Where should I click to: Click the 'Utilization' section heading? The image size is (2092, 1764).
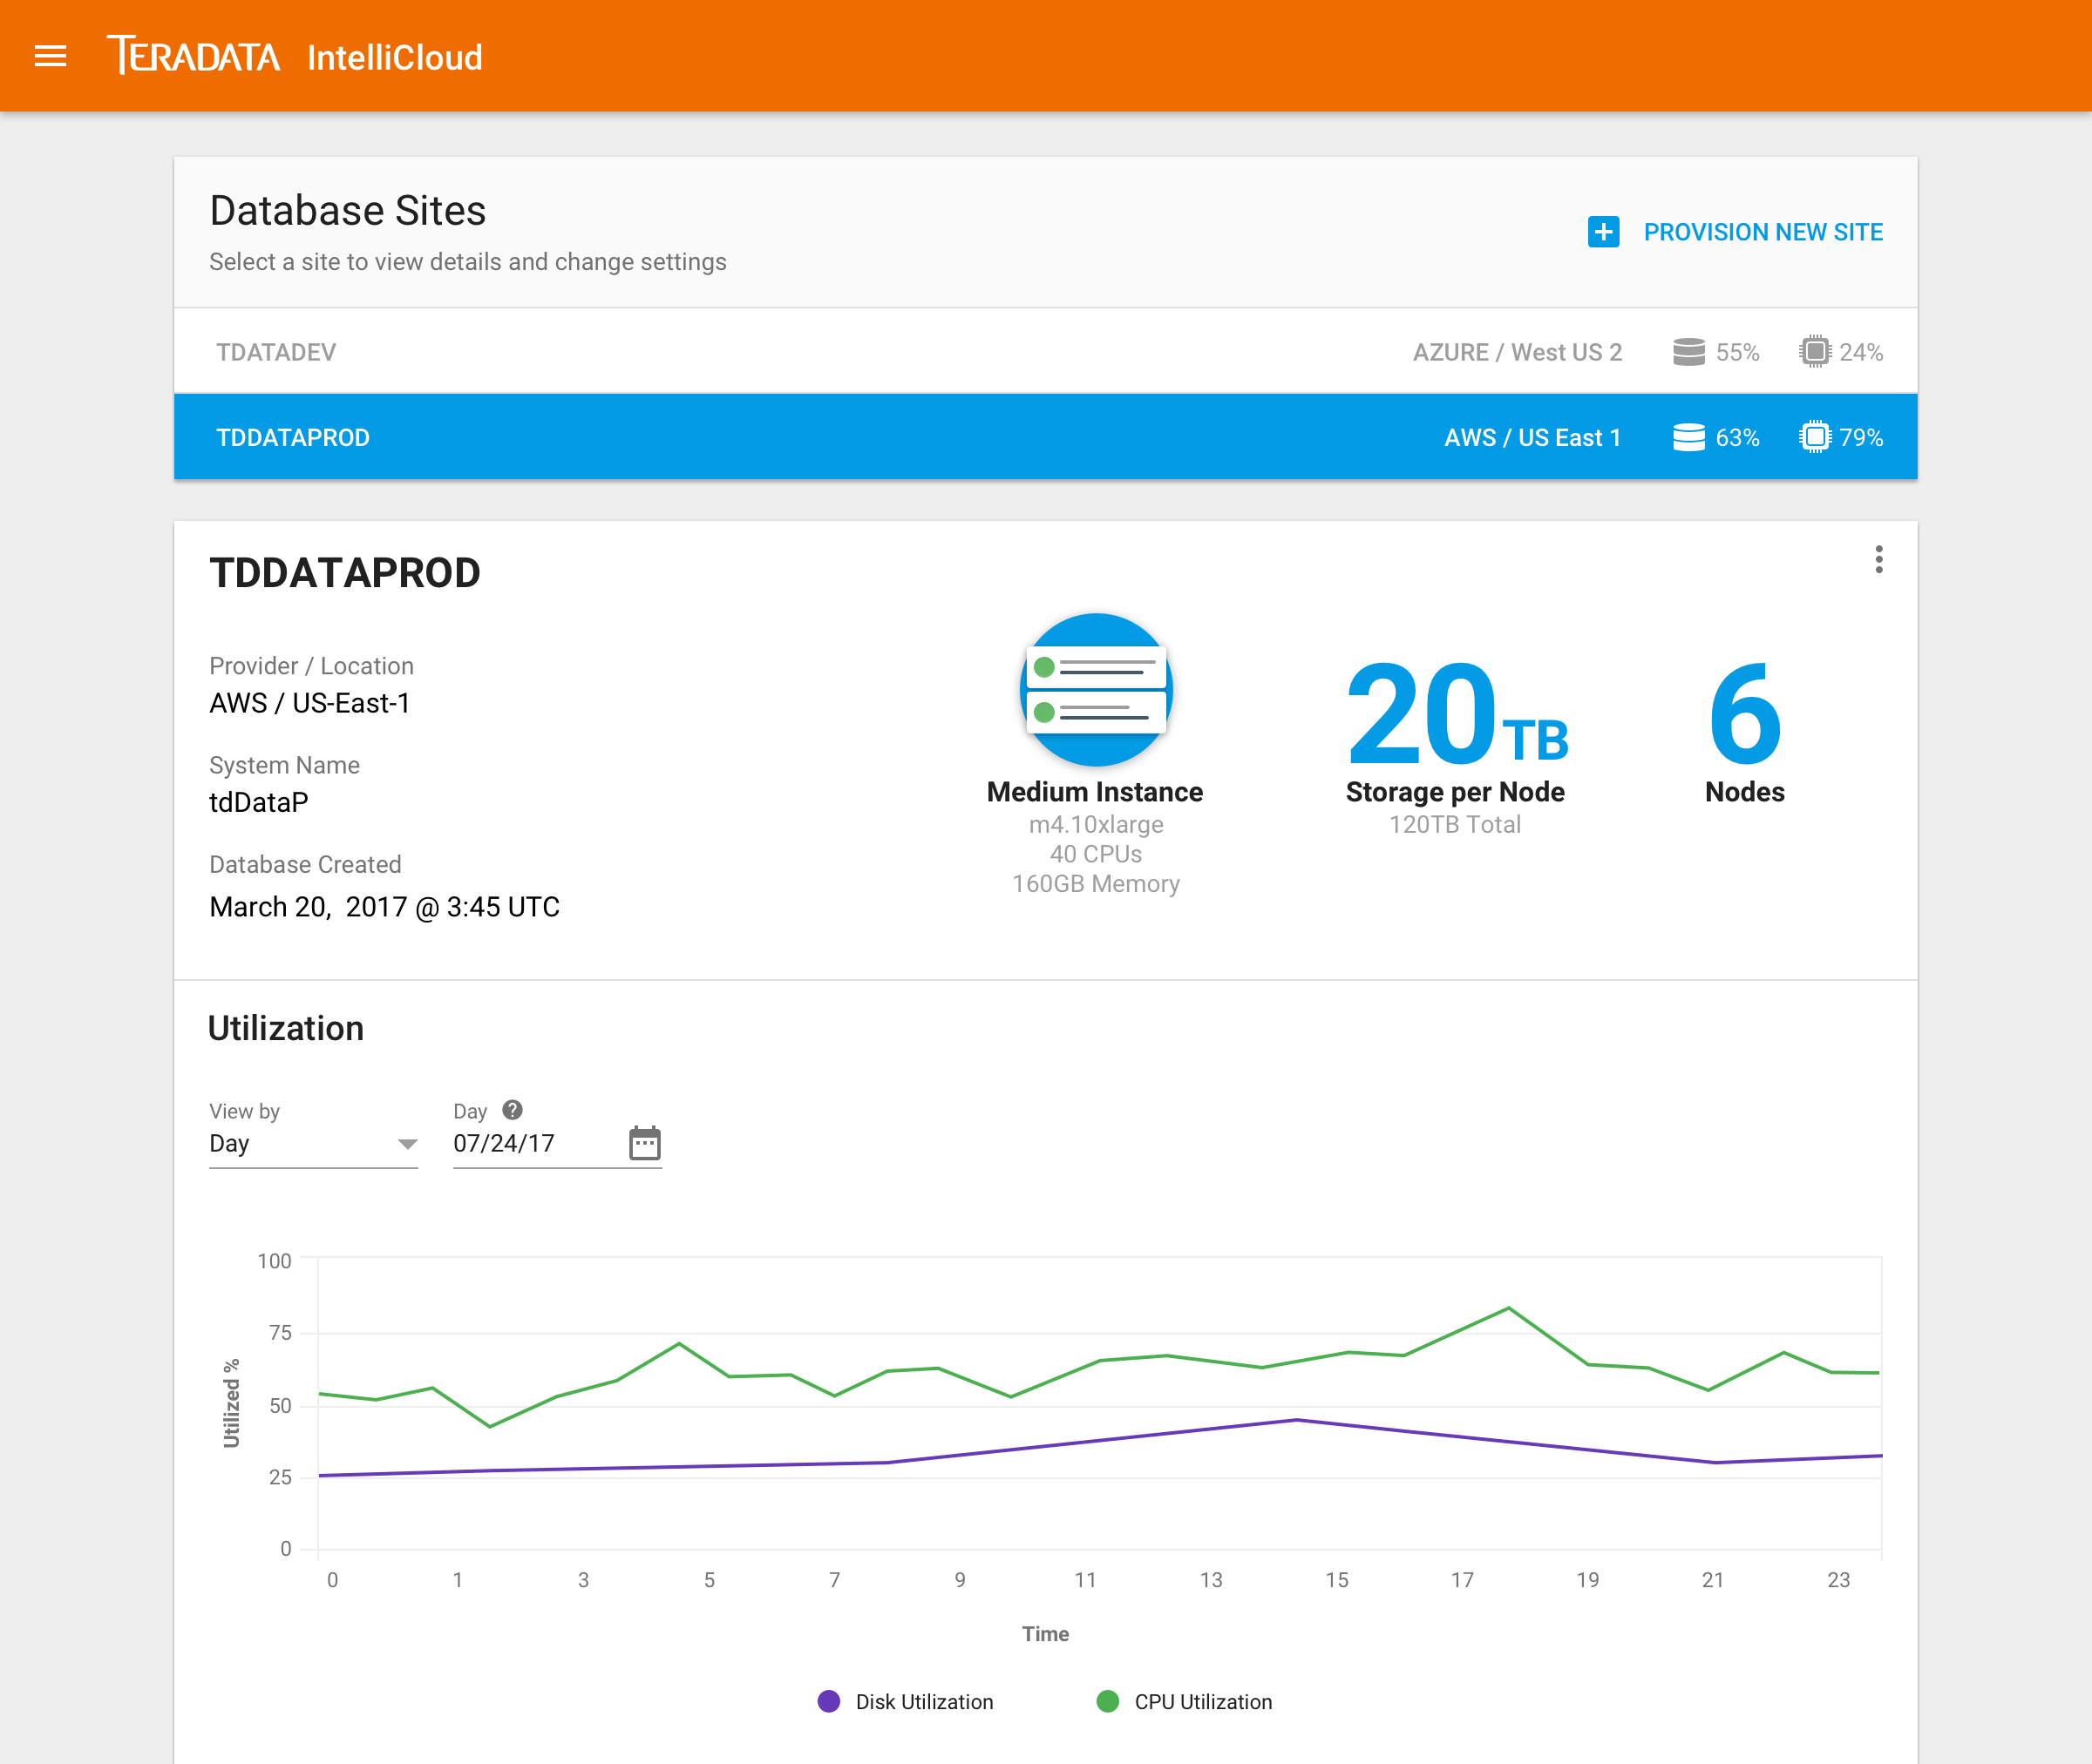[x=285, y=1028]
